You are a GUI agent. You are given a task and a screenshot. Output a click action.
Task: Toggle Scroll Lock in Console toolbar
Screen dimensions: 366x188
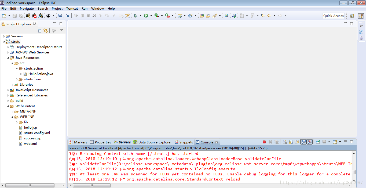(291, 142)
